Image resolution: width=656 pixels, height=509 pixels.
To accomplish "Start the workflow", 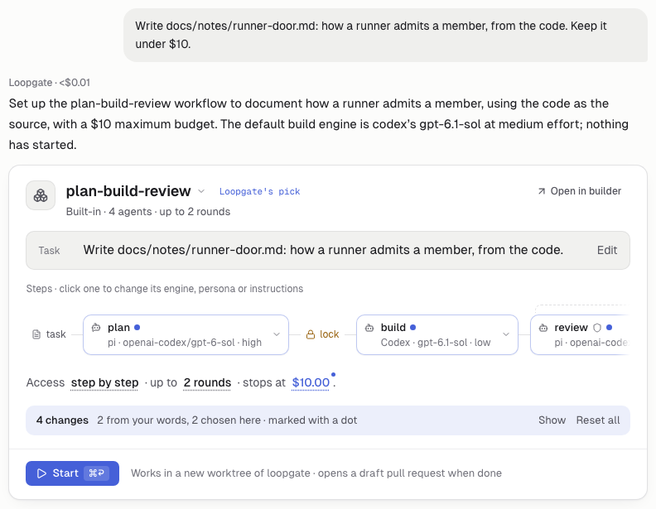I will point(72,473).
